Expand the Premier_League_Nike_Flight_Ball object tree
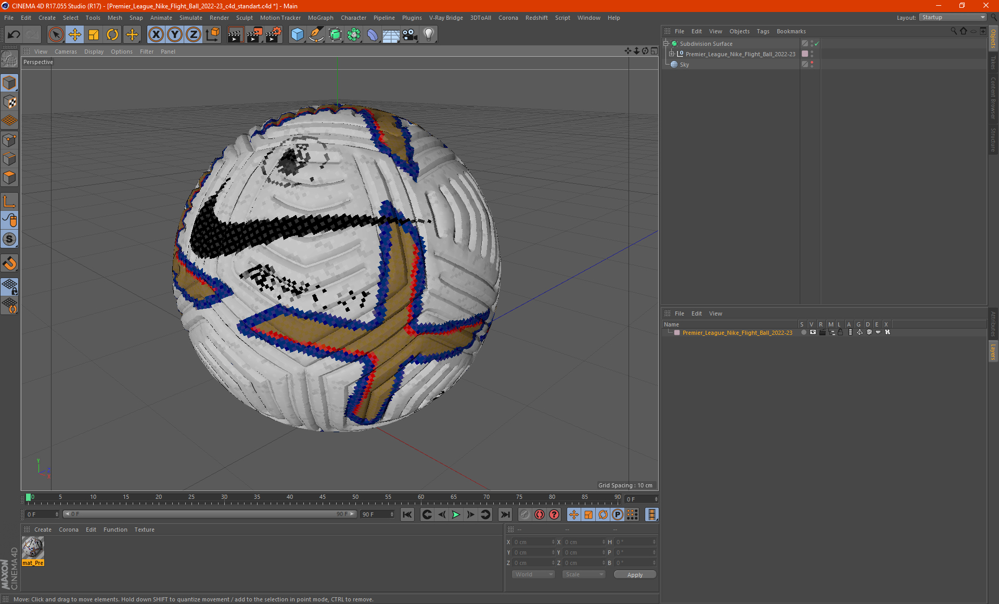 (x=672, y=54)
